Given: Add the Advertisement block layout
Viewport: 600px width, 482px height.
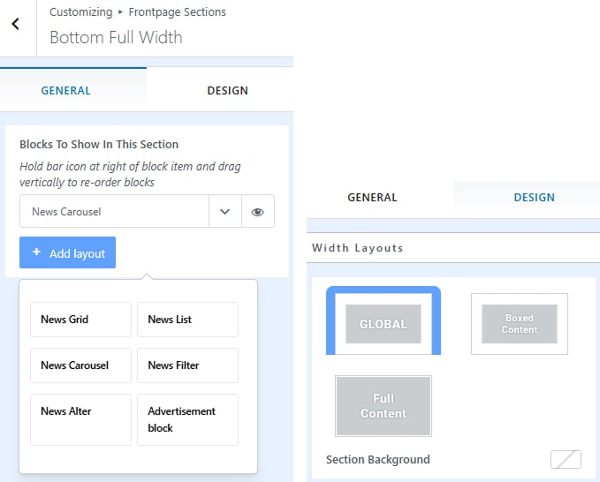Looking at the screenshot, I should click(x=187, y=419).
